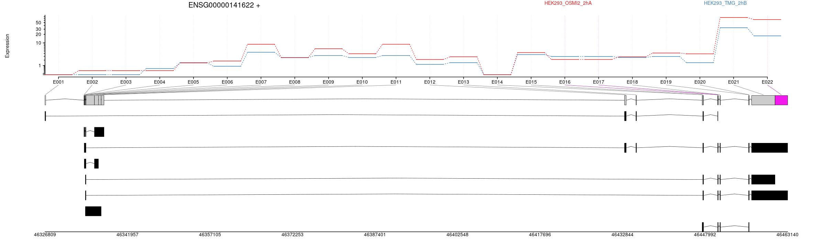Click exon label E005
825x240 pixels.
click(193, 82)
